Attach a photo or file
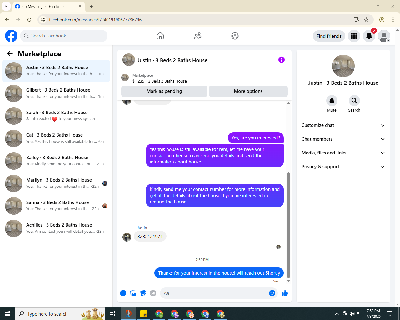This screenshot has height=320, width=400. (133, 293)
